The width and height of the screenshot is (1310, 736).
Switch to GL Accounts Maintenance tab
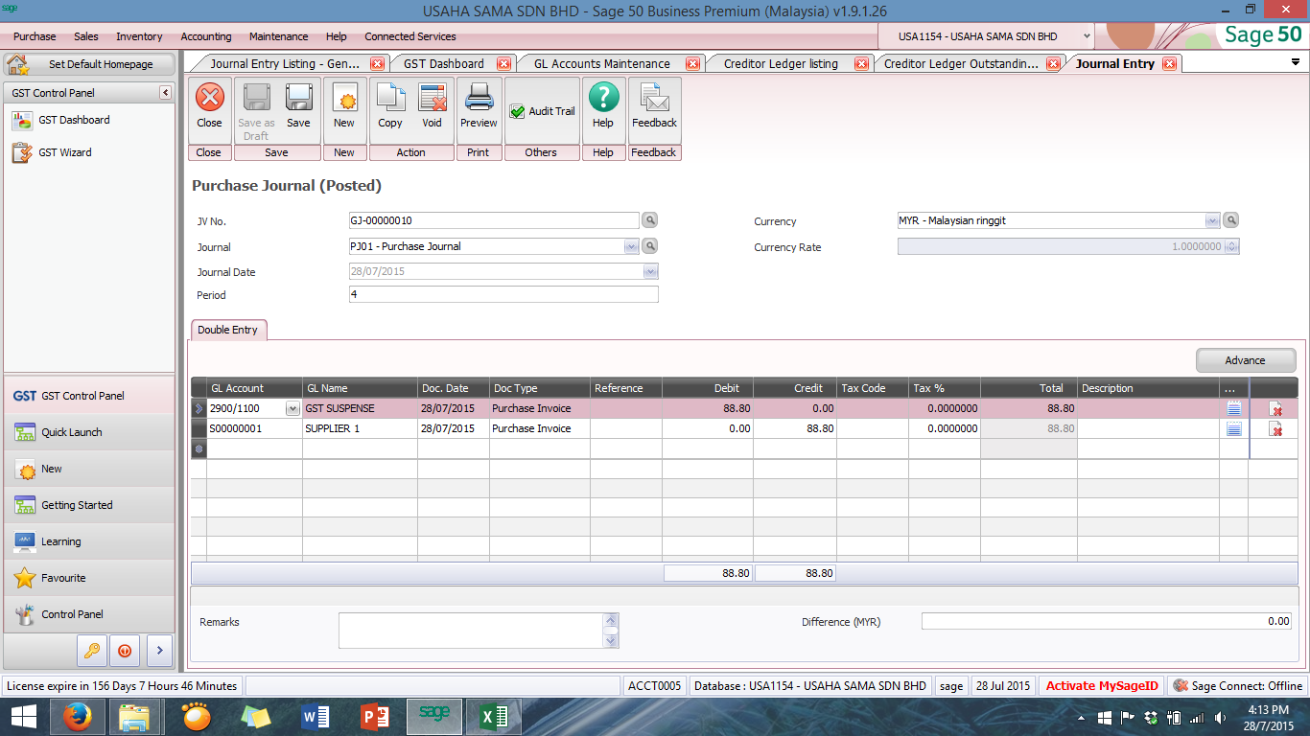(x=602, y=64)
